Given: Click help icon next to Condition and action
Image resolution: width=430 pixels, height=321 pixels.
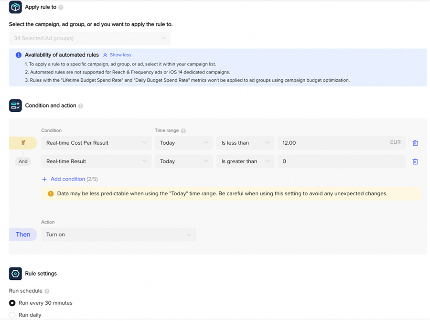Looking at the screenshot, I should [80, 106].
